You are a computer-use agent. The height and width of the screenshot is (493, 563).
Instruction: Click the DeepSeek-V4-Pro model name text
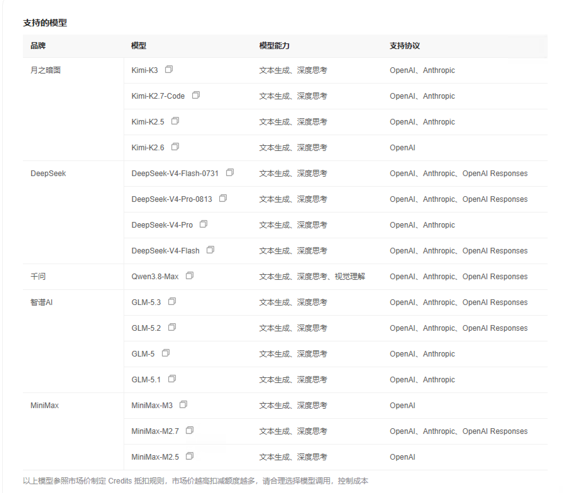[x=162, y=225]
